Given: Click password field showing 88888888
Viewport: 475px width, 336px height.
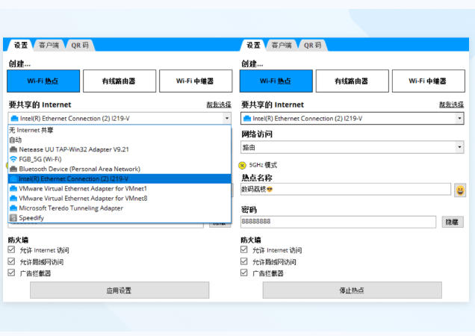Looking at the screenshot, I should (338, 222).
